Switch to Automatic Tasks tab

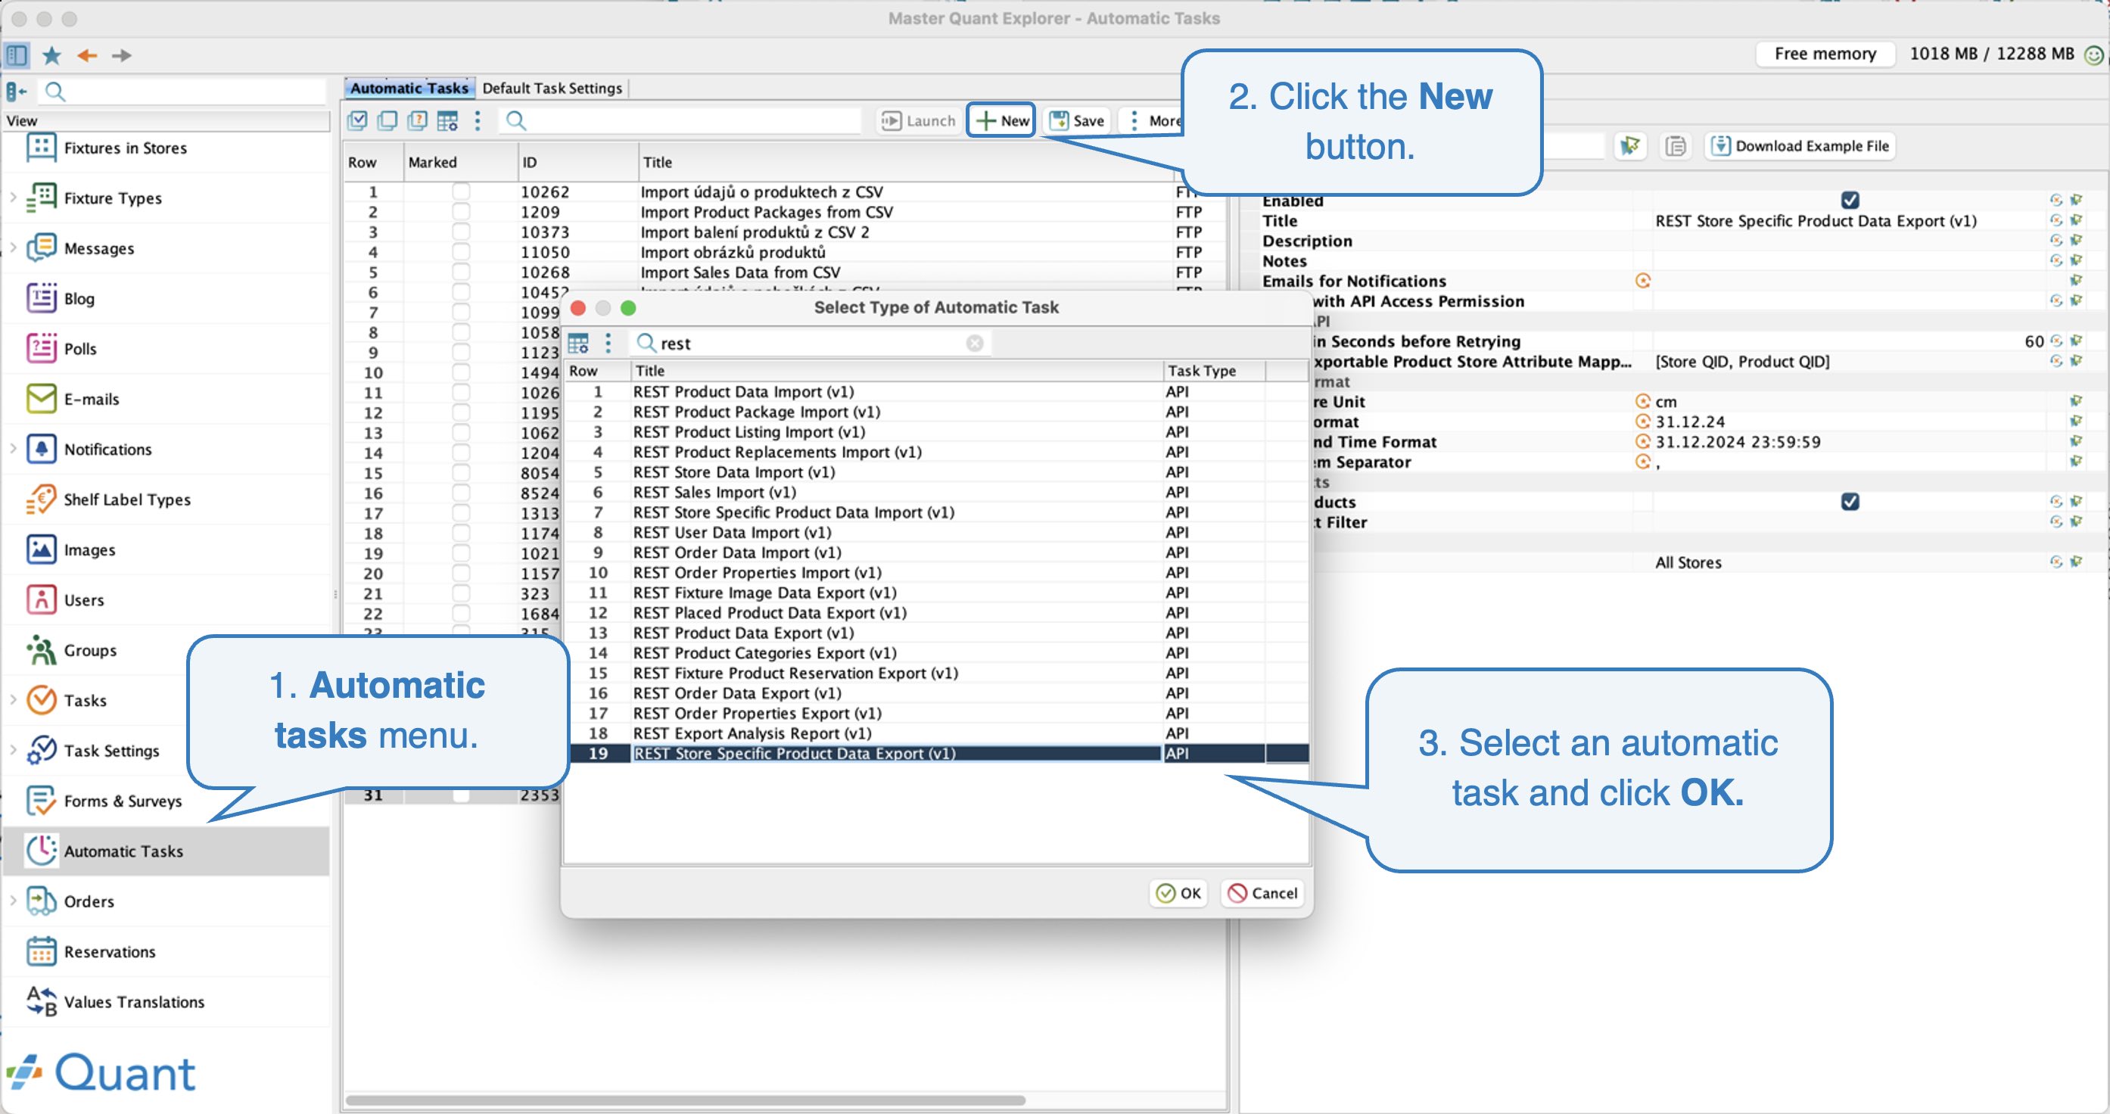point(409,88)
